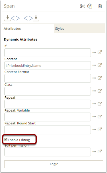This screenshot has height=173, width=107.
Task: Click the Content field containing i.PricebookEntry.Name
Action: pos(48,65)
